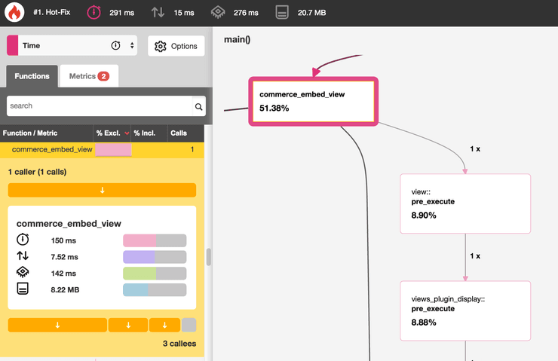Click the clock icon inside Time selector
Image resolution: width=558 pixels, height=361 pixels.
(x=115, y=45)
